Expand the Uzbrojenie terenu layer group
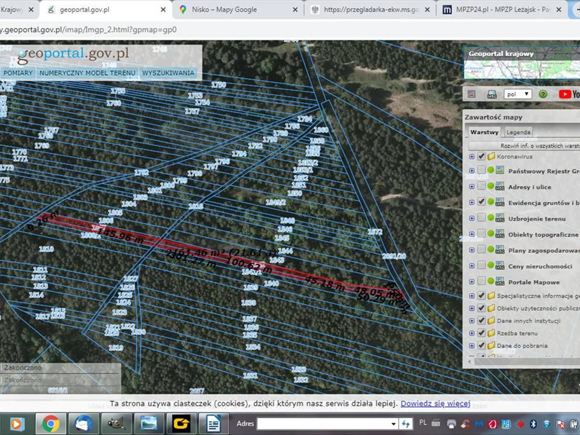 click(x=472, y=218)
